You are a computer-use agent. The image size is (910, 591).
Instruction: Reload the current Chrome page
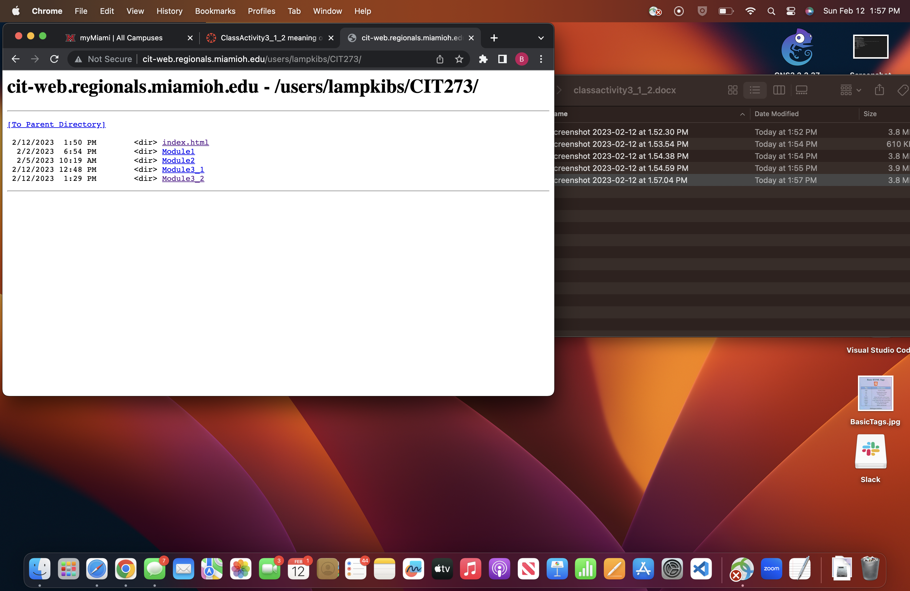click(54, 59)
